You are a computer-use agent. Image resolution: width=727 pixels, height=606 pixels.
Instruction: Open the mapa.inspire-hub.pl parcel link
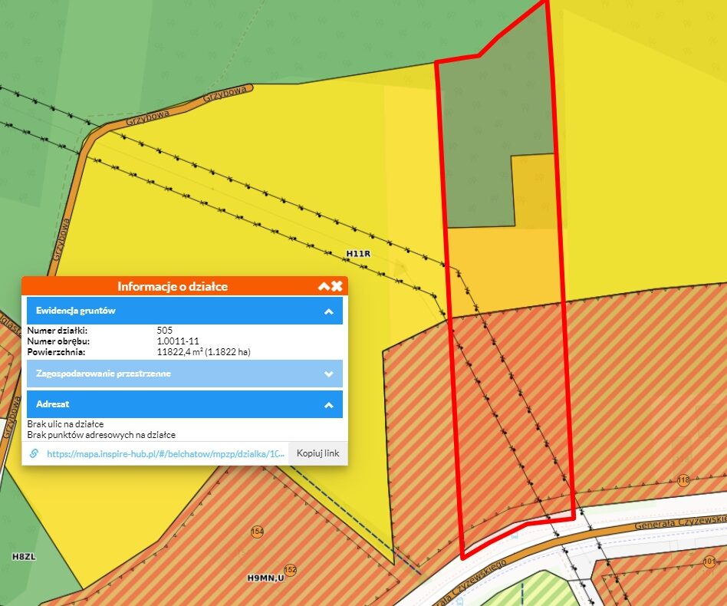coord(166,453)
